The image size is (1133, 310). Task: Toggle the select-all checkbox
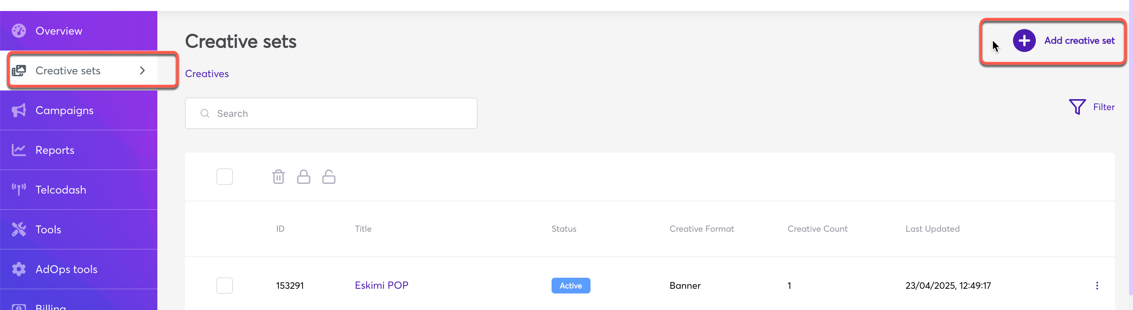coord(224,177)
